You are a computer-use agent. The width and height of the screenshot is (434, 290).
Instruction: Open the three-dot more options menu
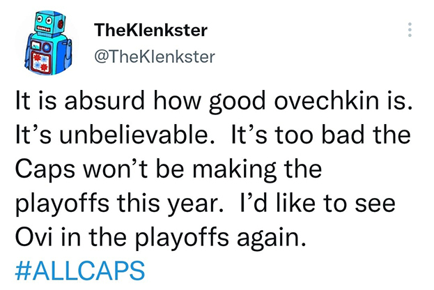pyautogui.click(x=410, y=29)
